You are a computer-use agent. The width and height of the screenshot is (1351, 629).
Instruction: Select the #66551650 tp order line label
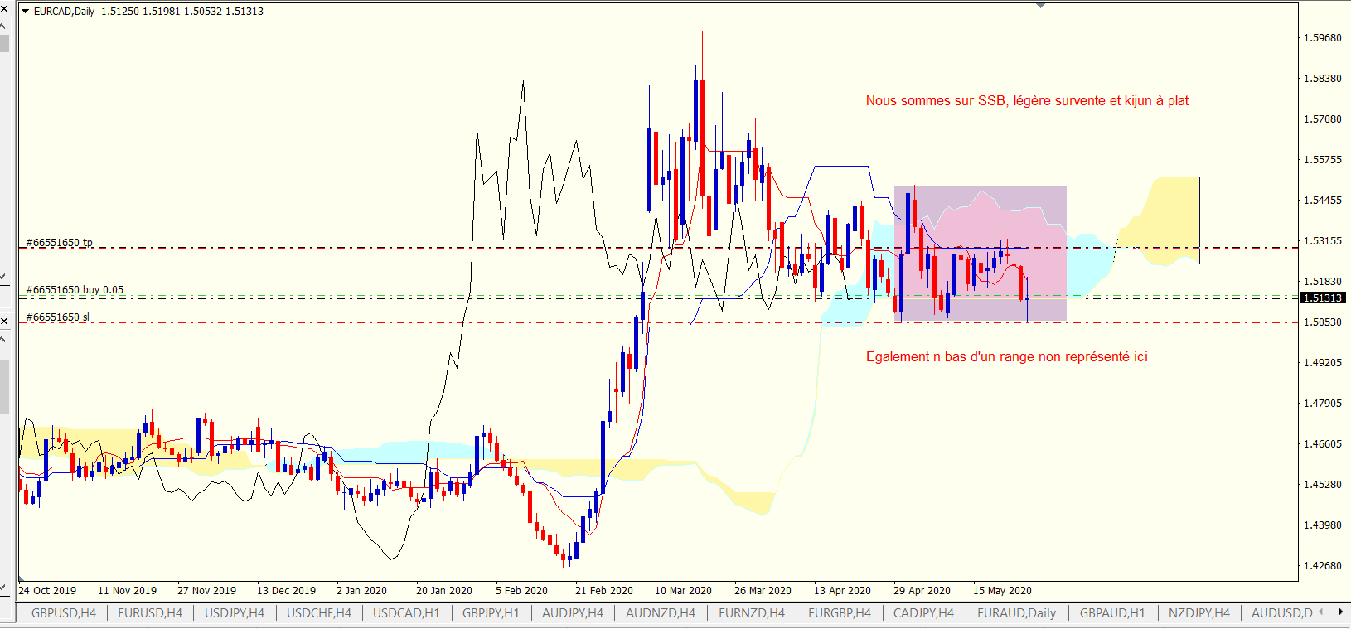pyautogui.click(x=60, y=243)
